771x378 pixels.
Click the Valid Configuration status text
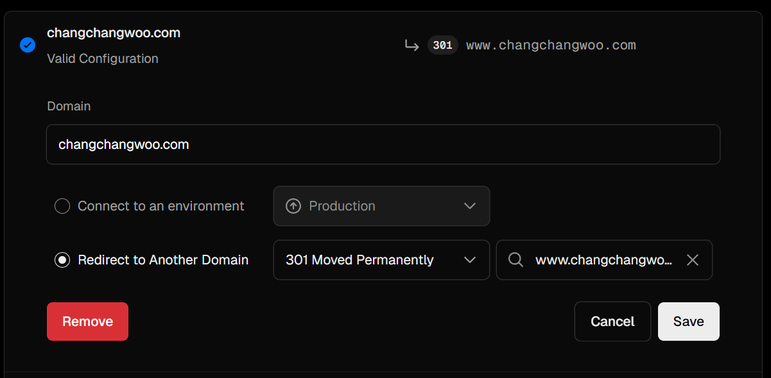(103, 58)
